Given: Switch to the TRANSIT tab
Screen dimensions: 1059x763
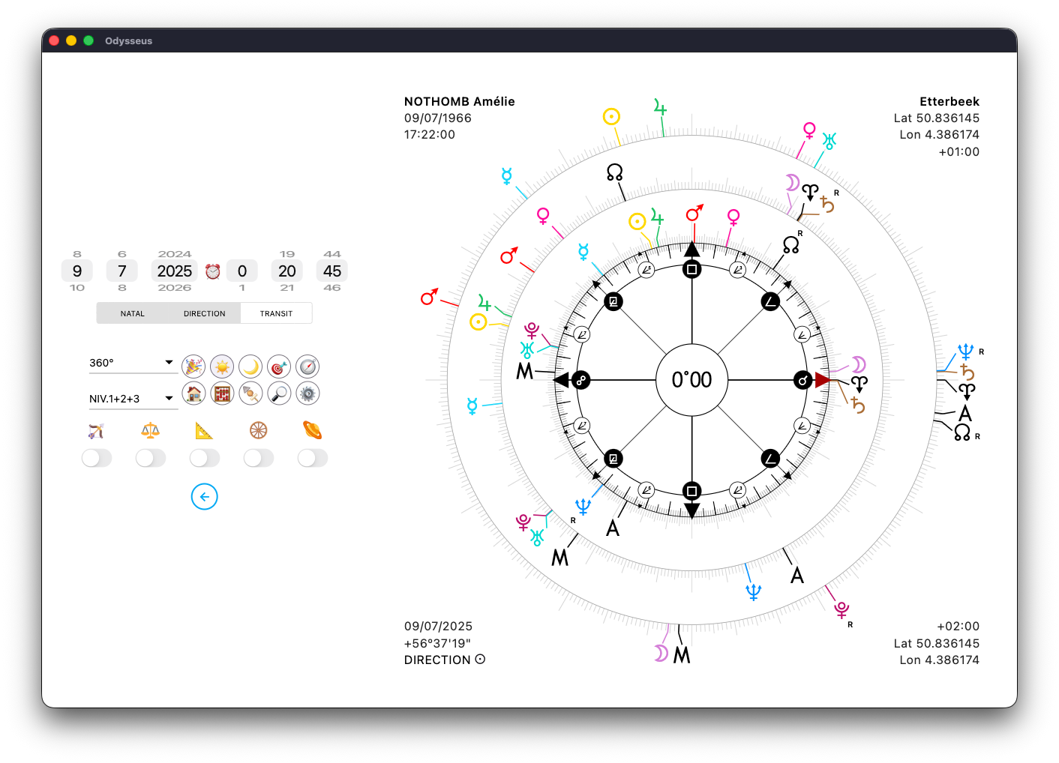Looking at the screenshot, I should point(276,313).
